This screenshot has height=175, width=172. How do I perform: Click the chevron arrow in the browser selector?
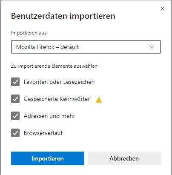152,47
